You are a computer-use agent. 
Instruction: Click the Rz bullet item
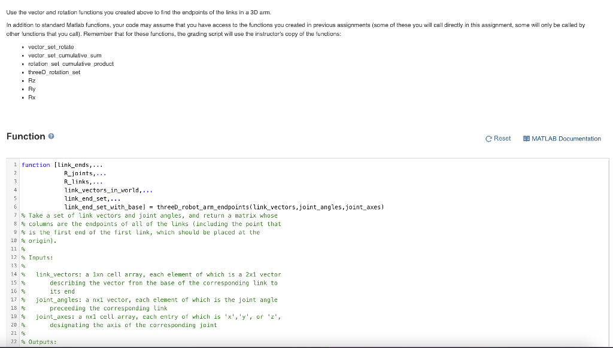pyautogui.click(x=31, y=80)
